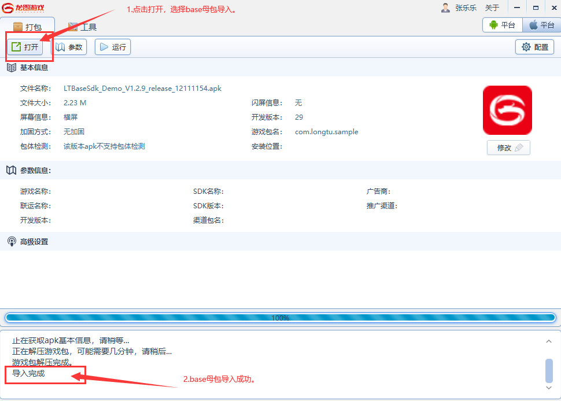Screen dimensions: 561x401
Task: Collapse the 基本信息 section header
Action: 34,68
